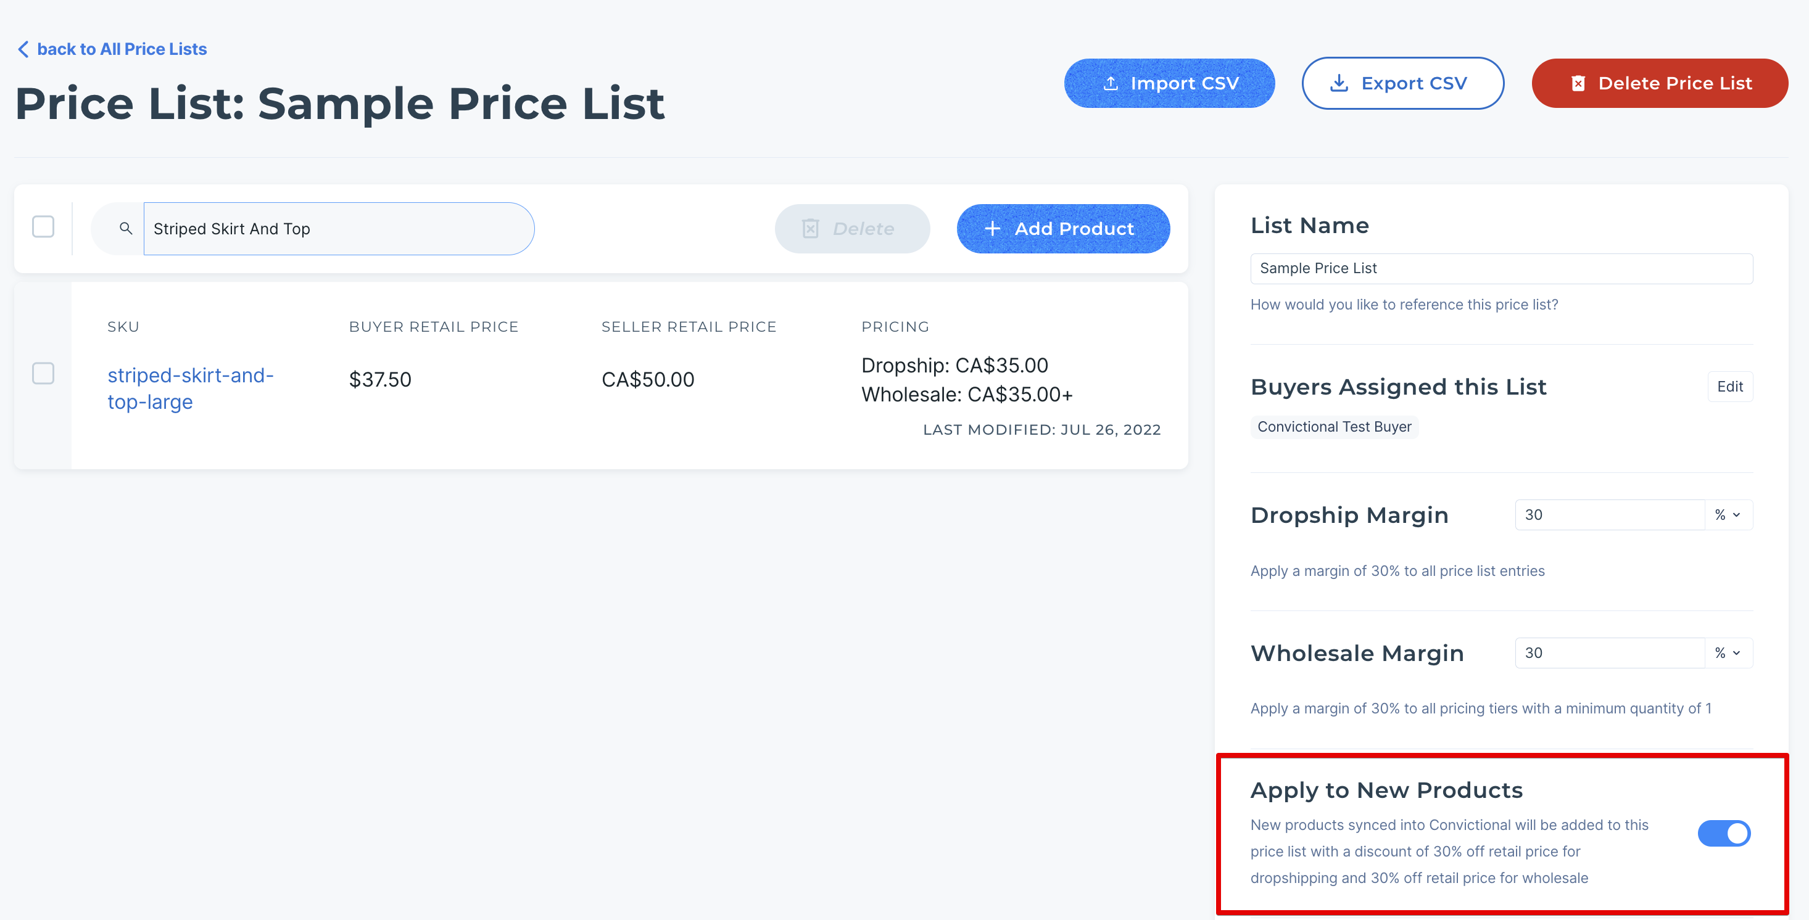The width and height of the screenshot is (1809, 920).
Task: Click the upload icon in Import CSV
Action: (1110, 83)
